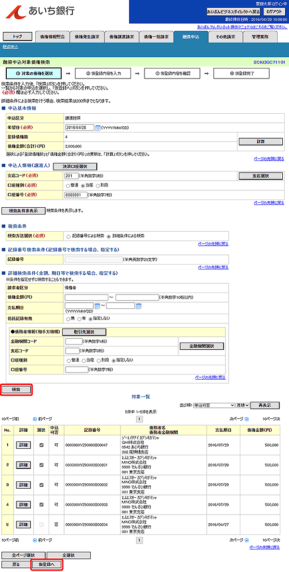Focus the applicant 支店コード input (201)
Viewport: 289px width, 572px height.
(x=71, y=176)
